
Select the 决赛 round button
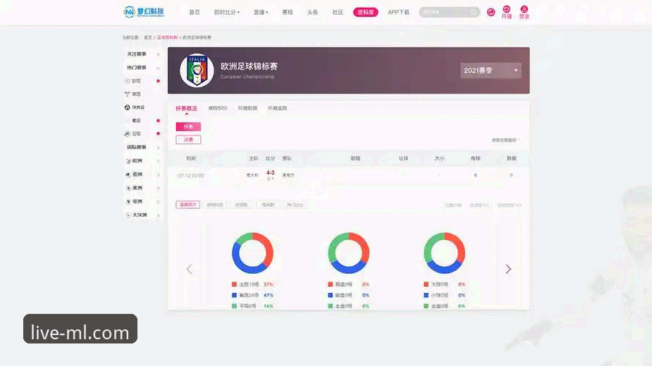188,139
